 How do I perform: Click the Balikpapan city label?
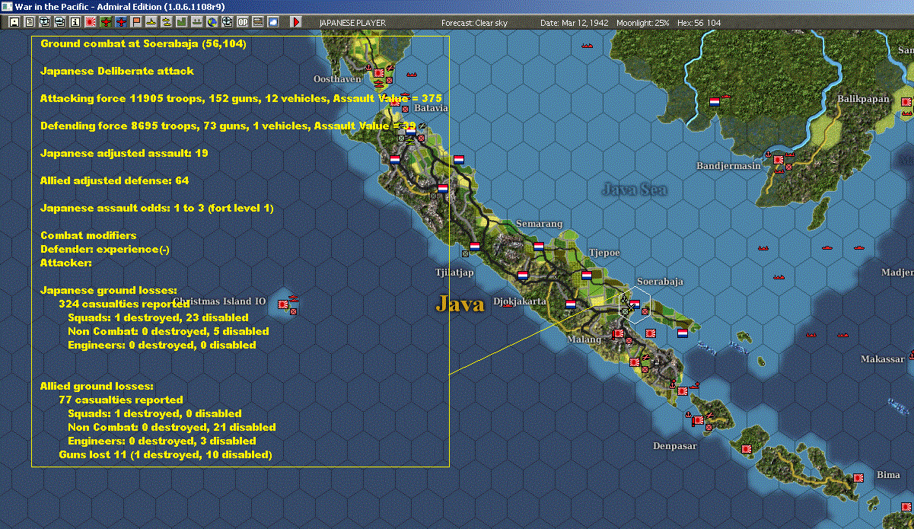pos(863,99)
